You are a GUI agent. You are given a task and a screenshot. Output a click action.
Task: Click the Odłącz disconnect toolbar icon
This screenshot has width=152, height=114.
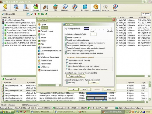[x=5, y=8]
